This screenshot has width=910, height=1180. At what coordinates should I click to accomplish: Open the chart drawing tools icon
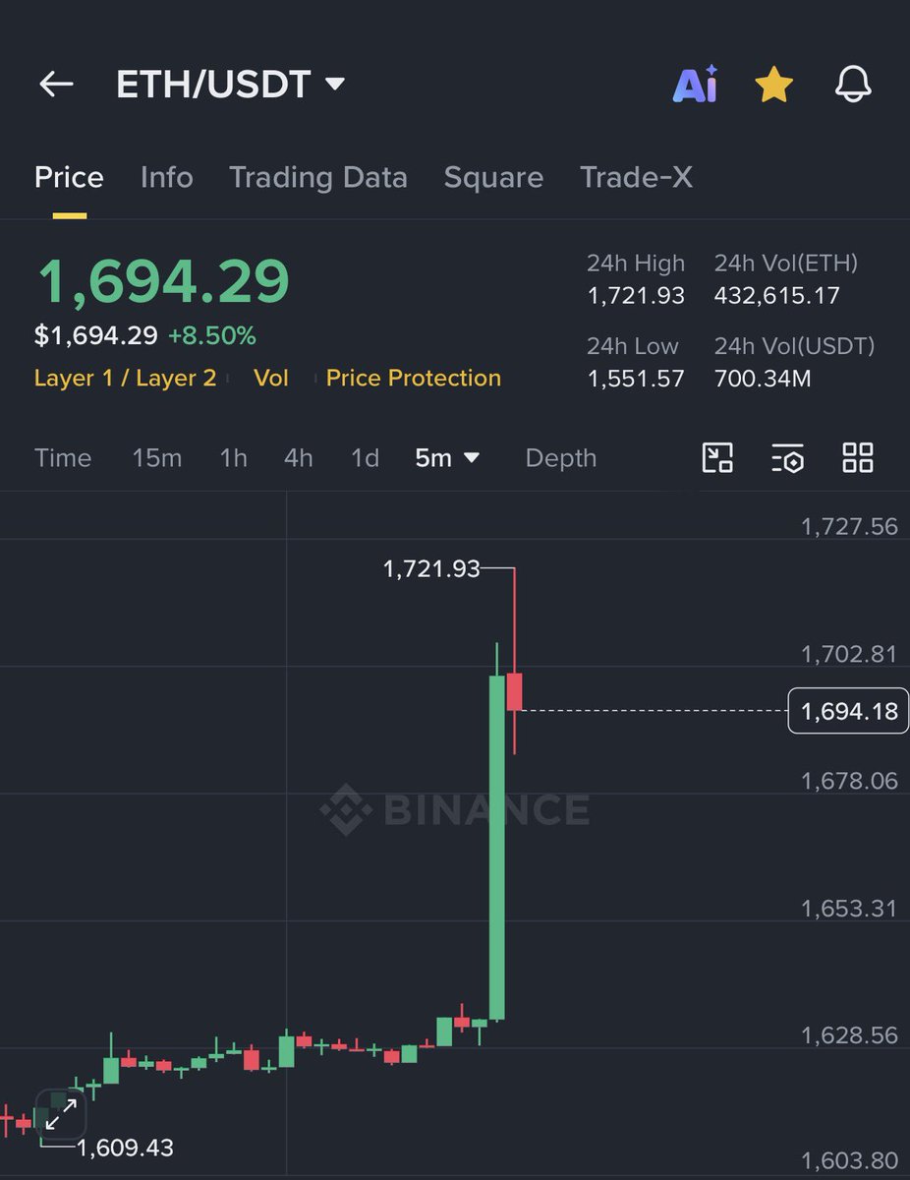tap(717, 458)
